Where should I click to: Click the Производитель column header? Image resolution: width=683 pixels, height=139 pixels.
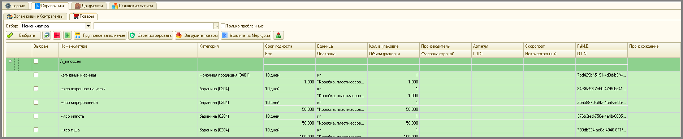click(445, 46)
